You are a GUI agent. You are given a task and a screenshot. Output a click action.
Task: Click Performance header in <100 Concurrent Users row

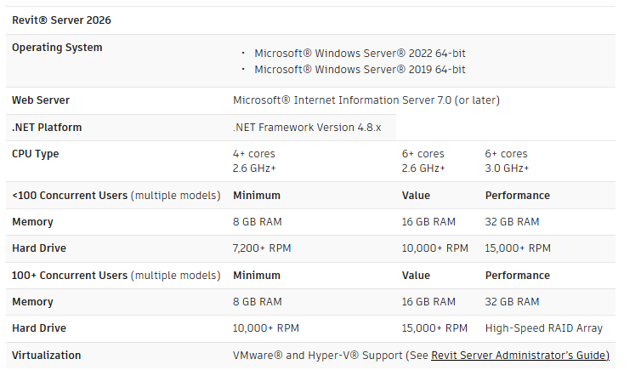[x=518, y=196]
